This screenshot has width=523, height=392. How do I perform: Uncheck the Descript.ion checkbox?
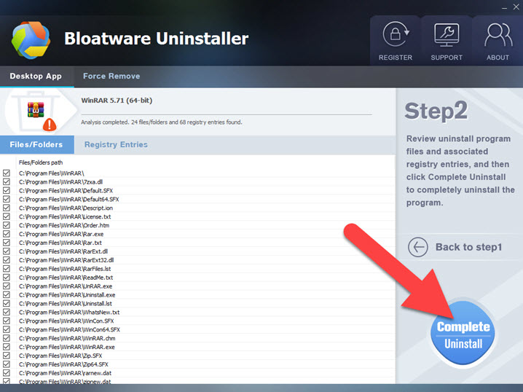click(7, 208)
